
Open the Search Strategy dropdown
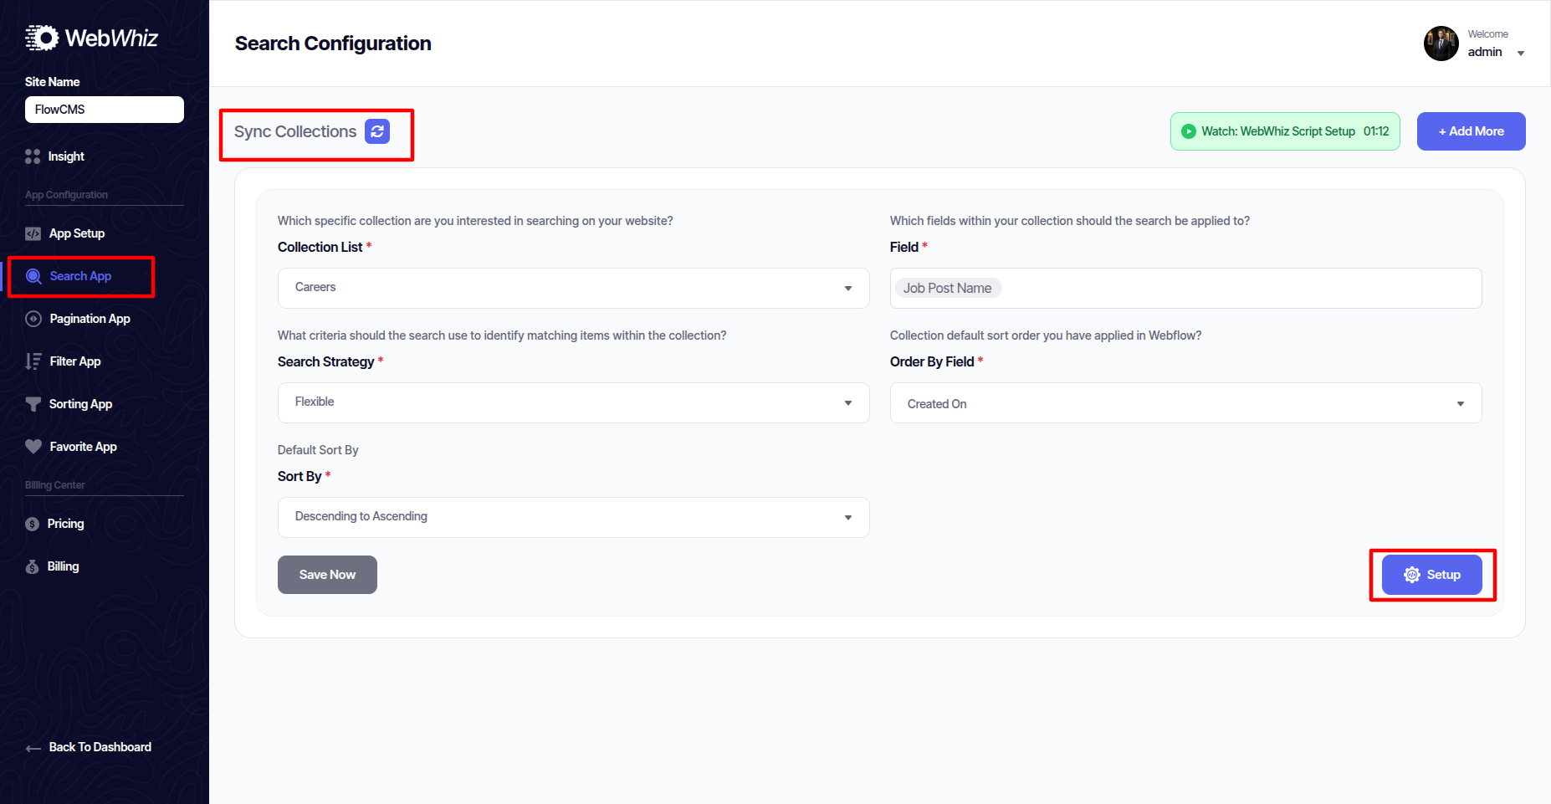573,402
